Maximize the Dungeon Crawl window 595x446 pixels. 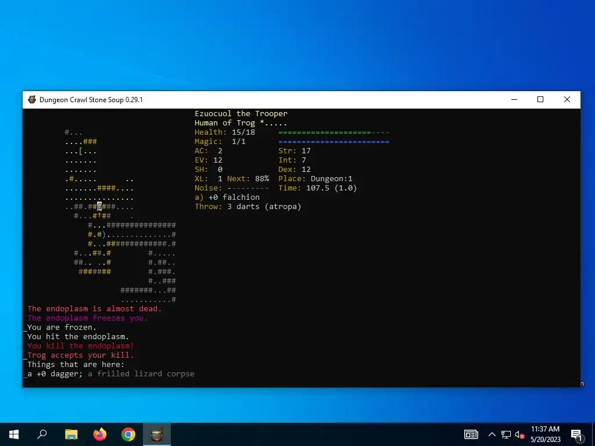click(x=540, y=100)
